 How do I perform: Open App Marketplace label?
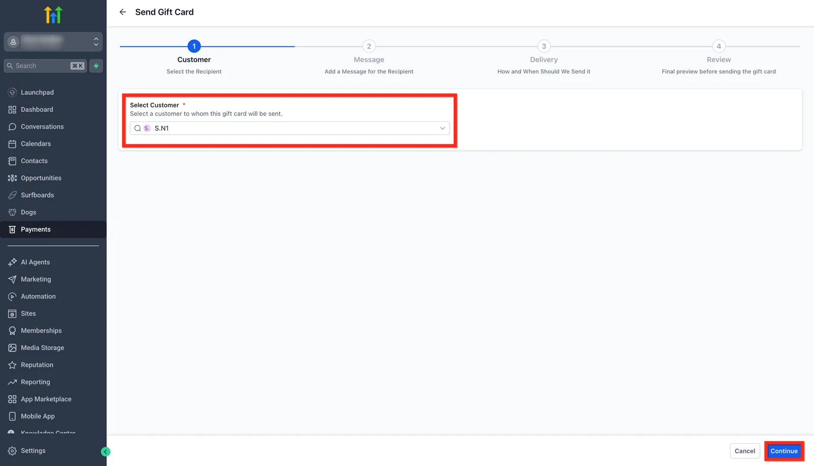tap(46, 399)
